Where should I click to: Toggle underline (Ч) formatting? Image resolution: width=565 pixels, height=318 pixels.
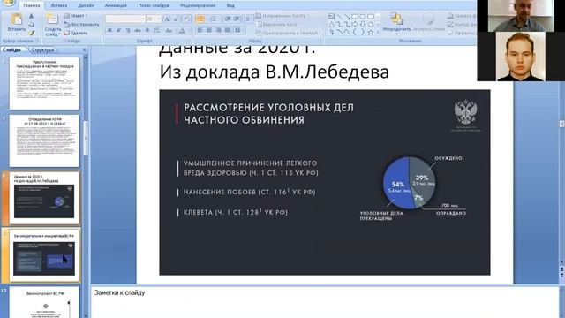pyautogui.click(x=128, y=31)
